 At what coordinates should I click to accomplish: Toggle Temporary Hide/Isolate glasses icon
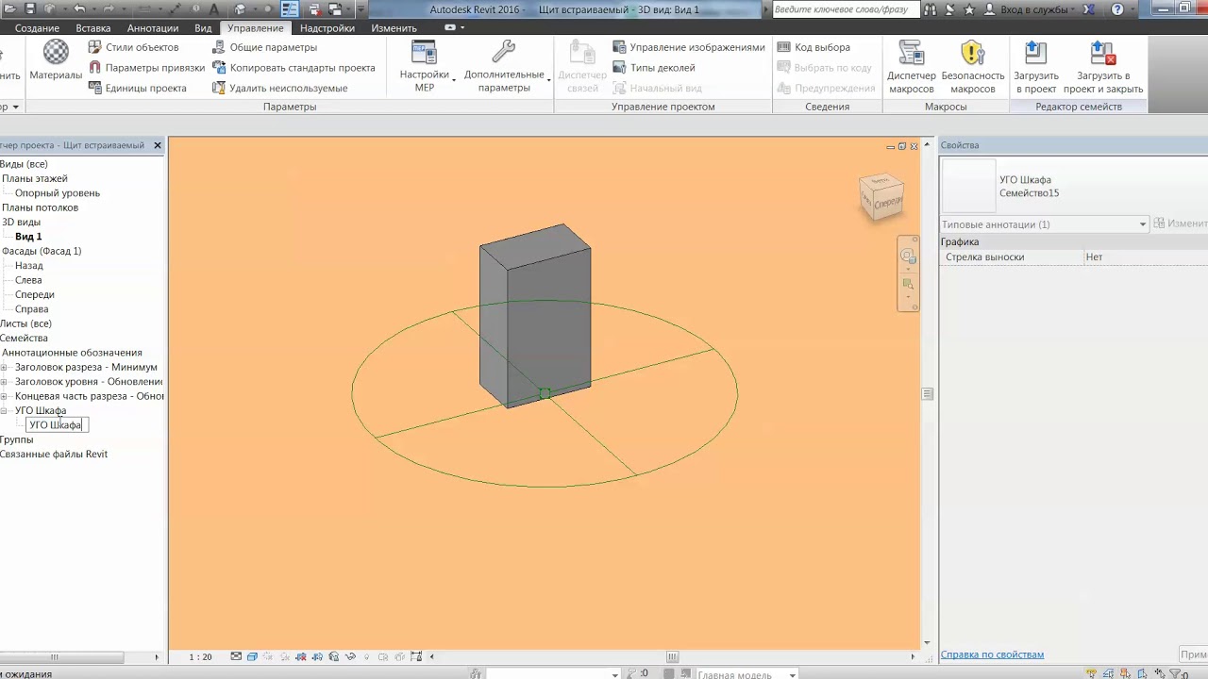pyautogui.click(x=351, y=656)
